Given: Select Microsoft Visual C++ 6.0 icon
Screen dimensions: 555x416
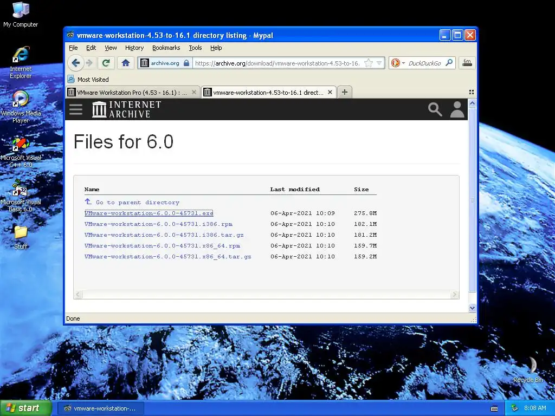Looking at the screenshot, I should (21, 152).
